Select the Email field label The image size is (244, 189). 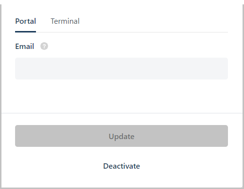(24, 47)
